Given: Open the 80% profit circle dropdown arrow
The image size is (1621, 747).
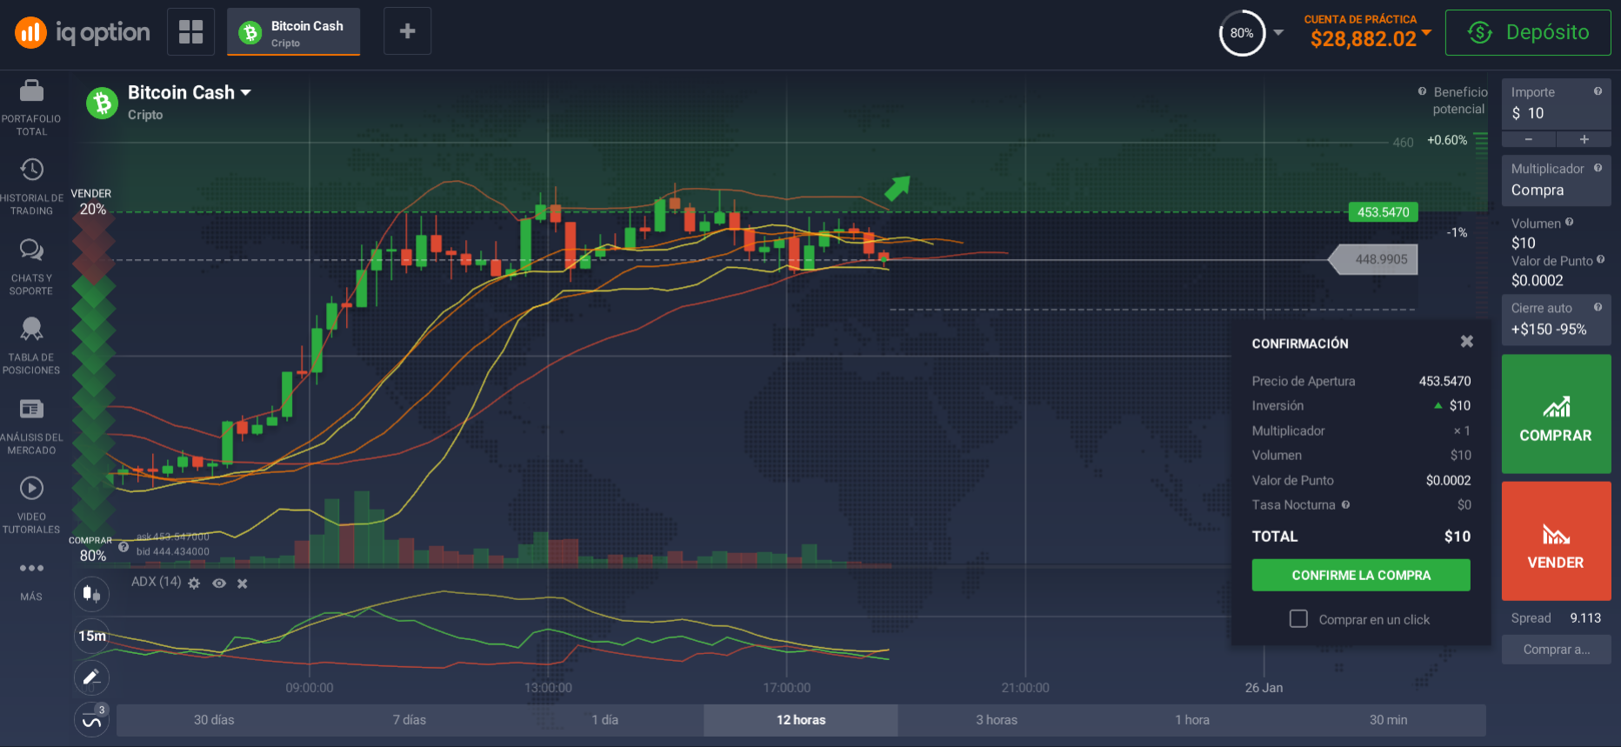Looking at the screenshot, I should [x=1278, y=33].
